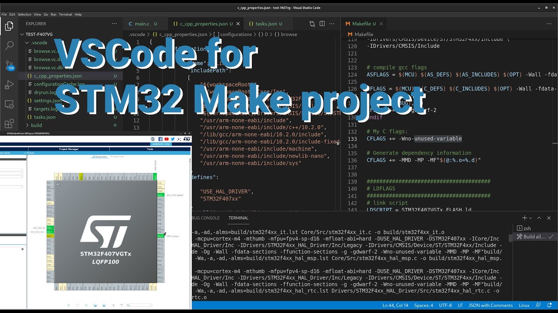The height and width of the screenshot is (313, 558).
Task: Switch to Project Manager tab in STM32CubeMX
Action: [x=69, y=149]
